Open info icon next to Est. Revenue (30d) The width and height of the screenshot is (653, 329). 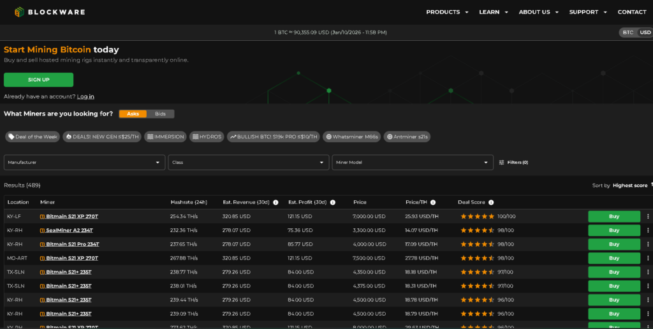275,202
